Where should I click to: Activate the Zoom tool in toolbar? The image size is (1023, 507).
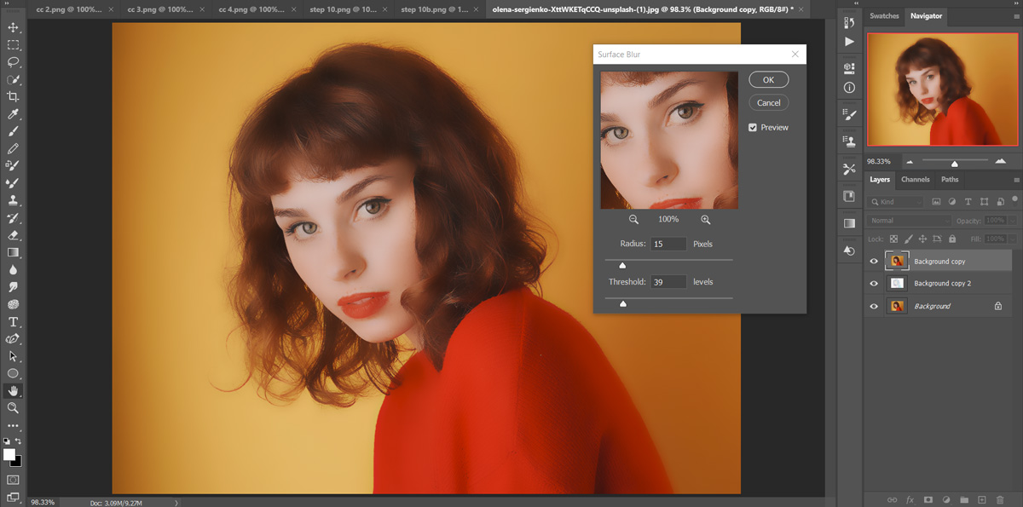pyautogui.click(x=13, y=408)
